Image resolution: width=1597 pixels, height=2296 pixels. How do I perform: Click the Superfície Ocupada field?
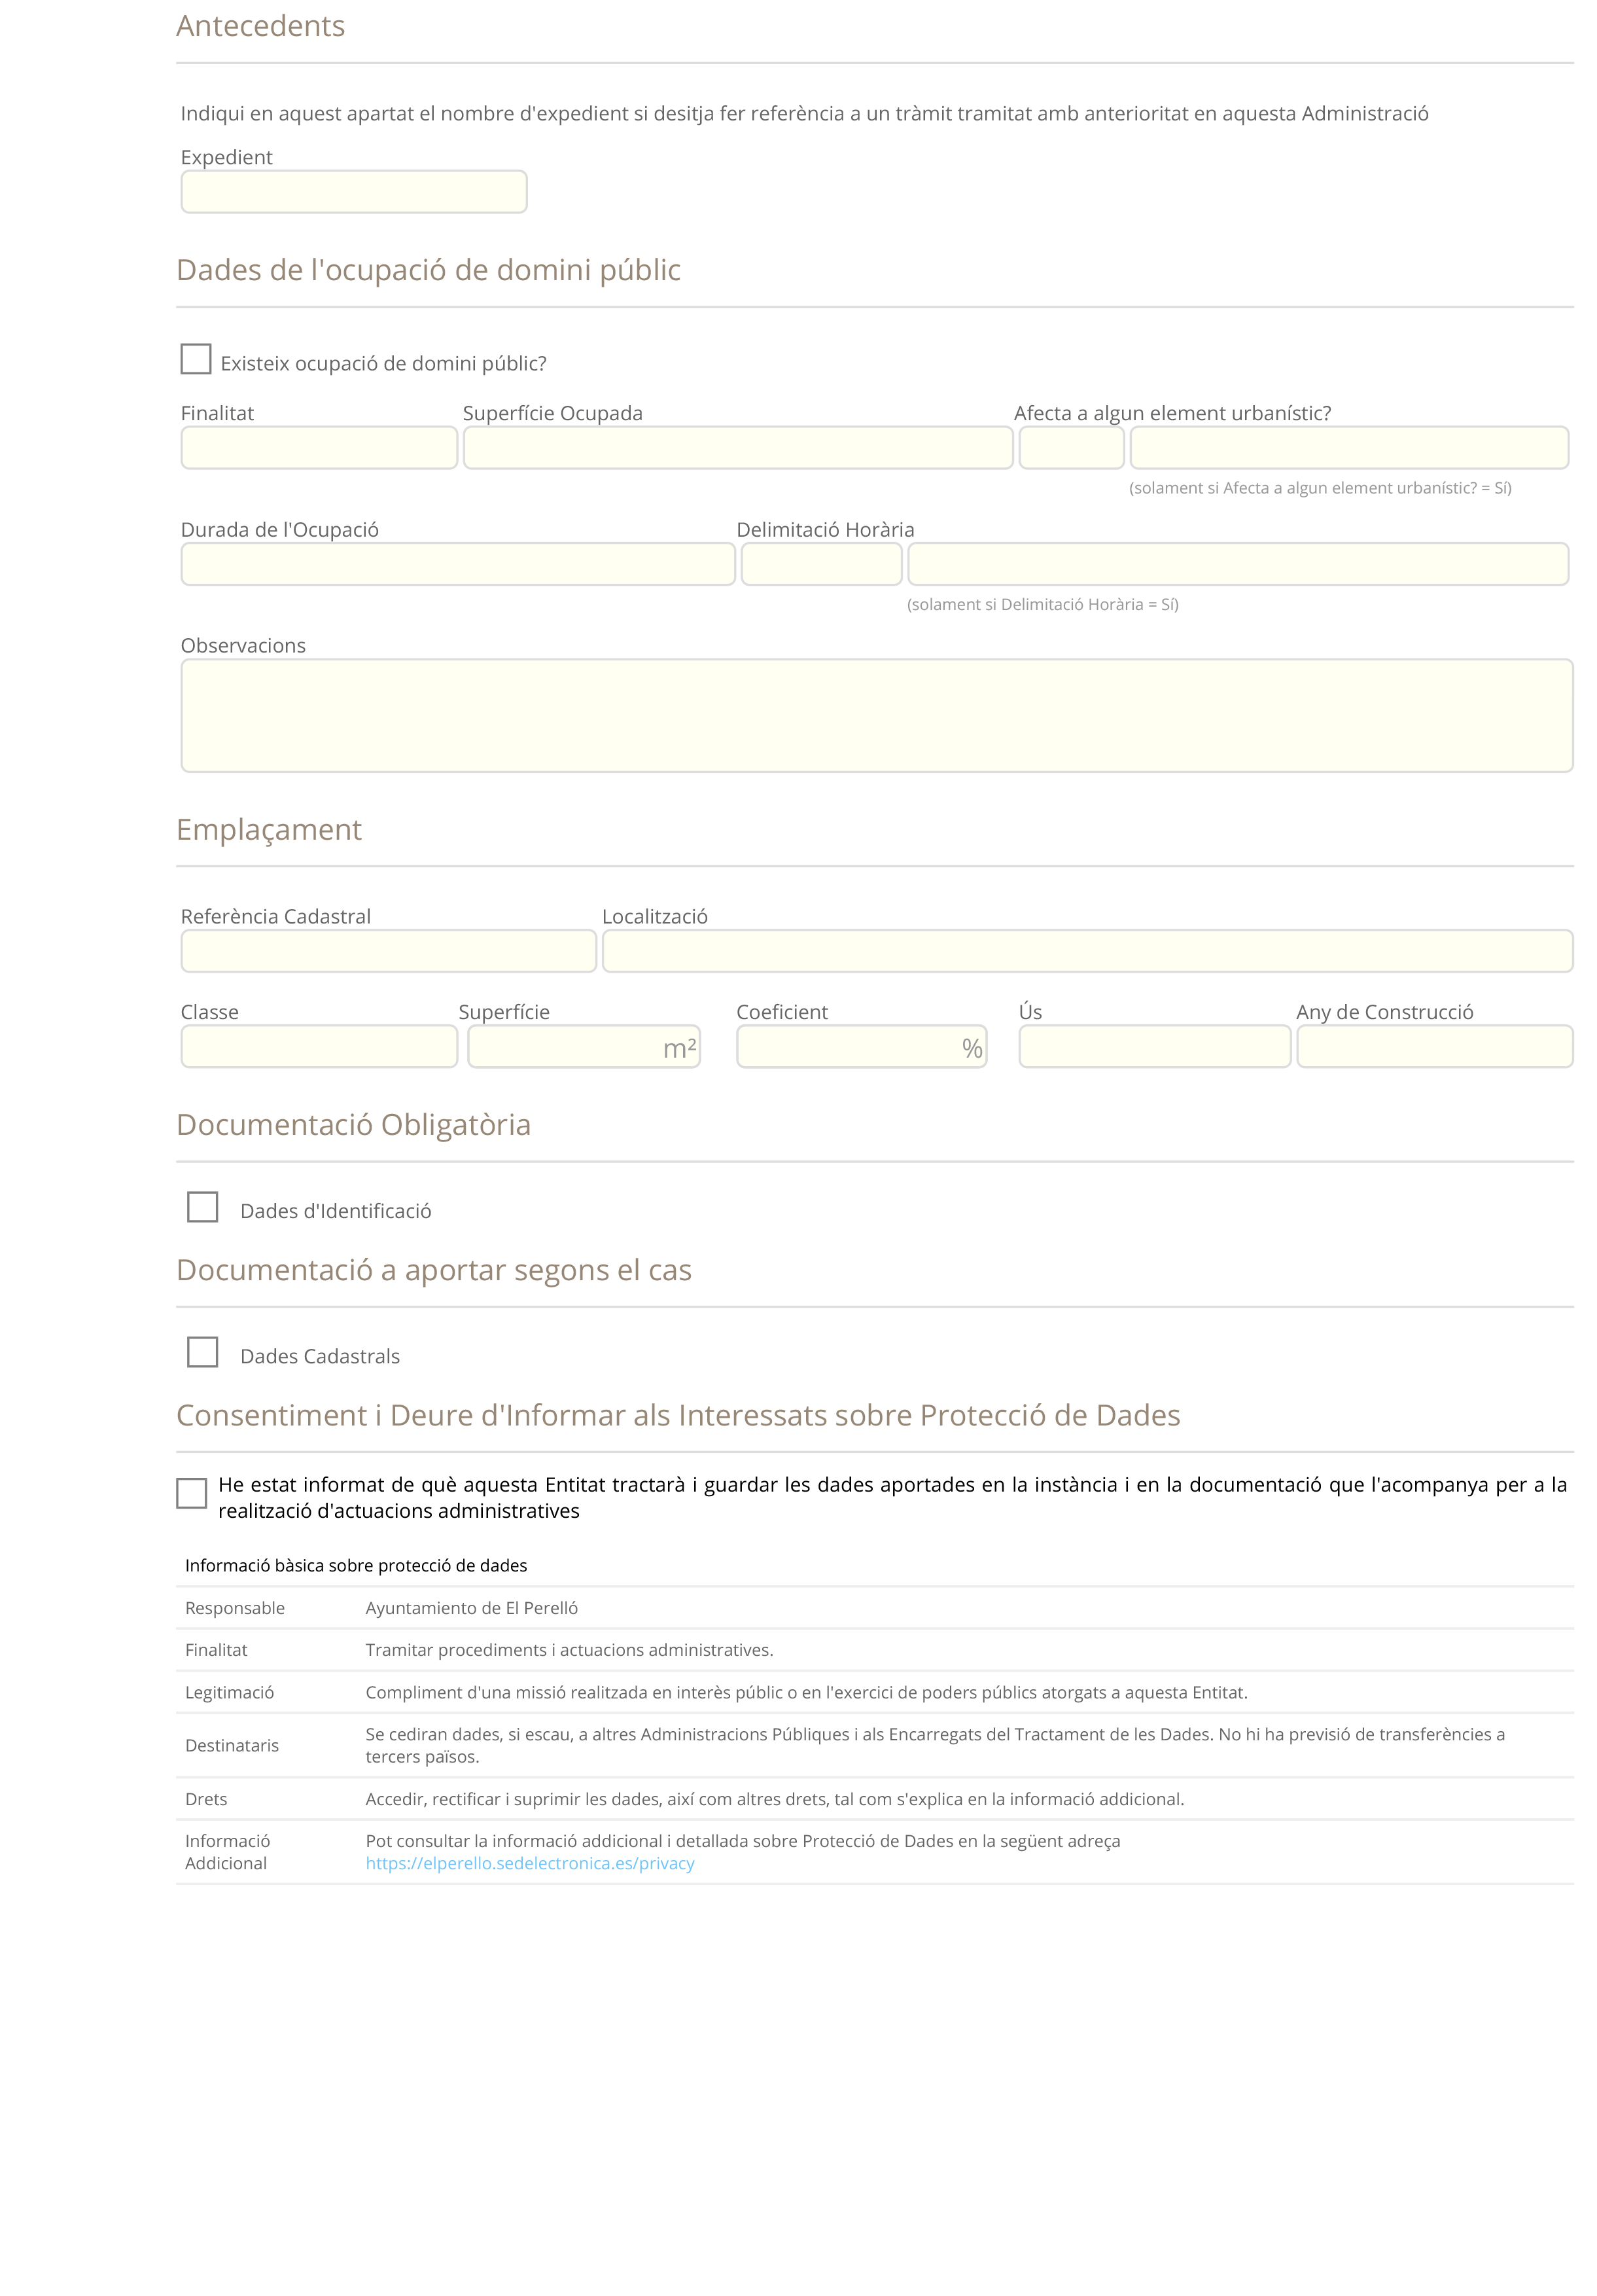coord(737,448)
